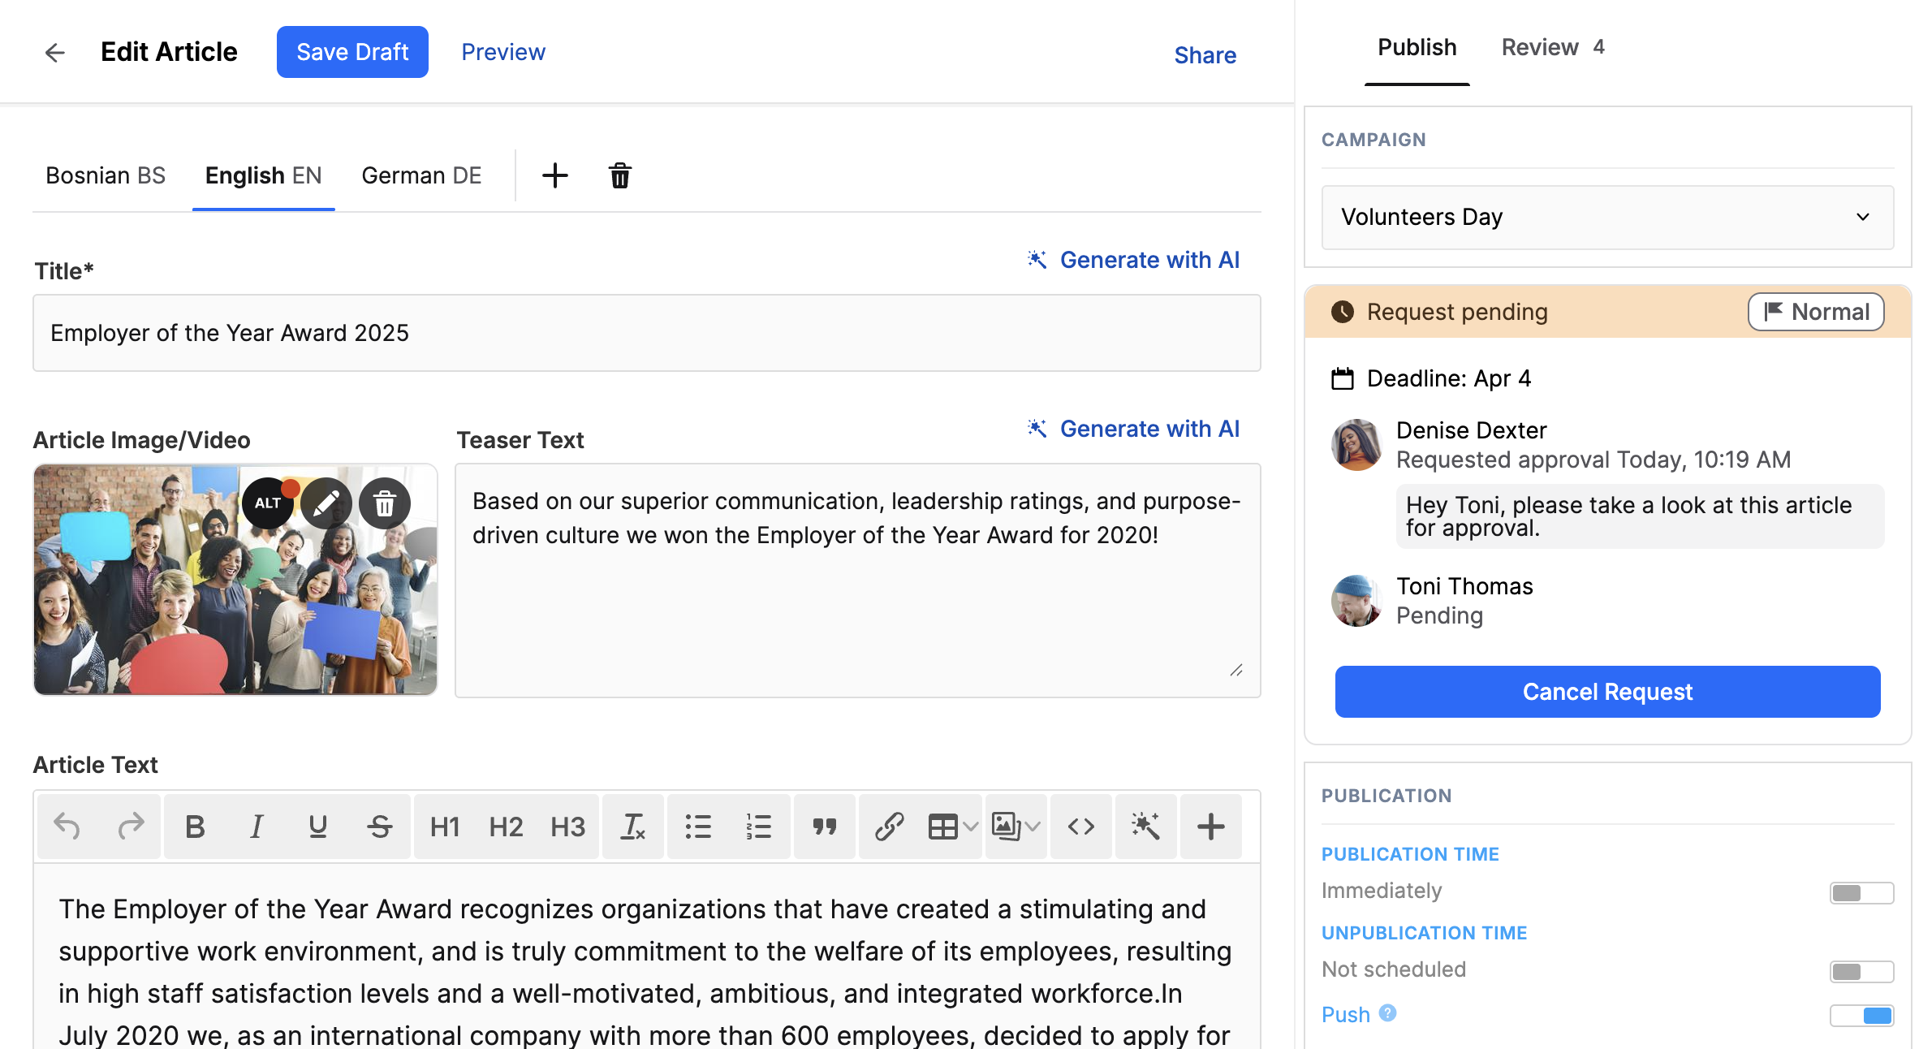1919x1049 pixels.
Task: Apply blockquote formatting
Action: 825,827
